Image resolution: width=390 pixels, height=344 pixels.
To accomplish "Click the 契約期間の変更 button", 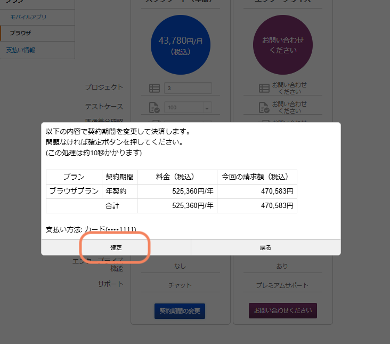I will coord(180,311).
